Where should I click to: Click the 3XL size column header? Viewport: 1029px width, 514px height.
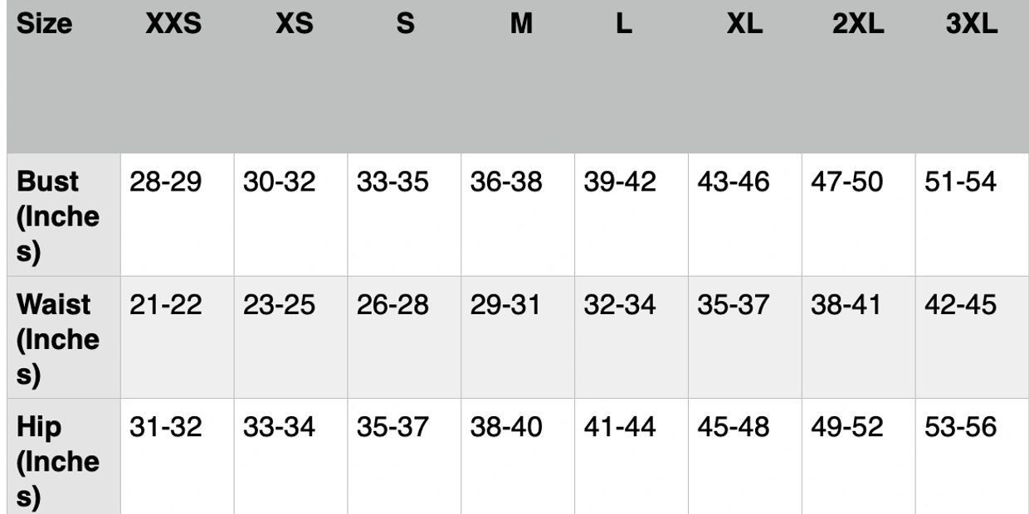[971, 25]
